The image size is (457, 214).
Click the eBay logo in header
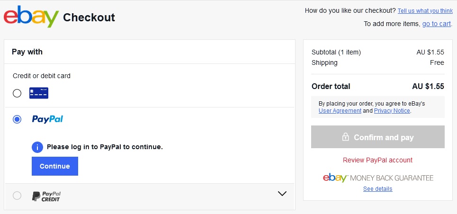click(31, 17)
